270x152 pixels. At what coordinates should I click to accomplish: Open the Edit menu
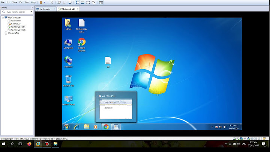click(8, 2)
